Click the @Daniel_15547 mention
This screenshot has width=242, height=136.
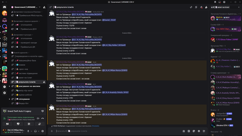tap(109, 20)
